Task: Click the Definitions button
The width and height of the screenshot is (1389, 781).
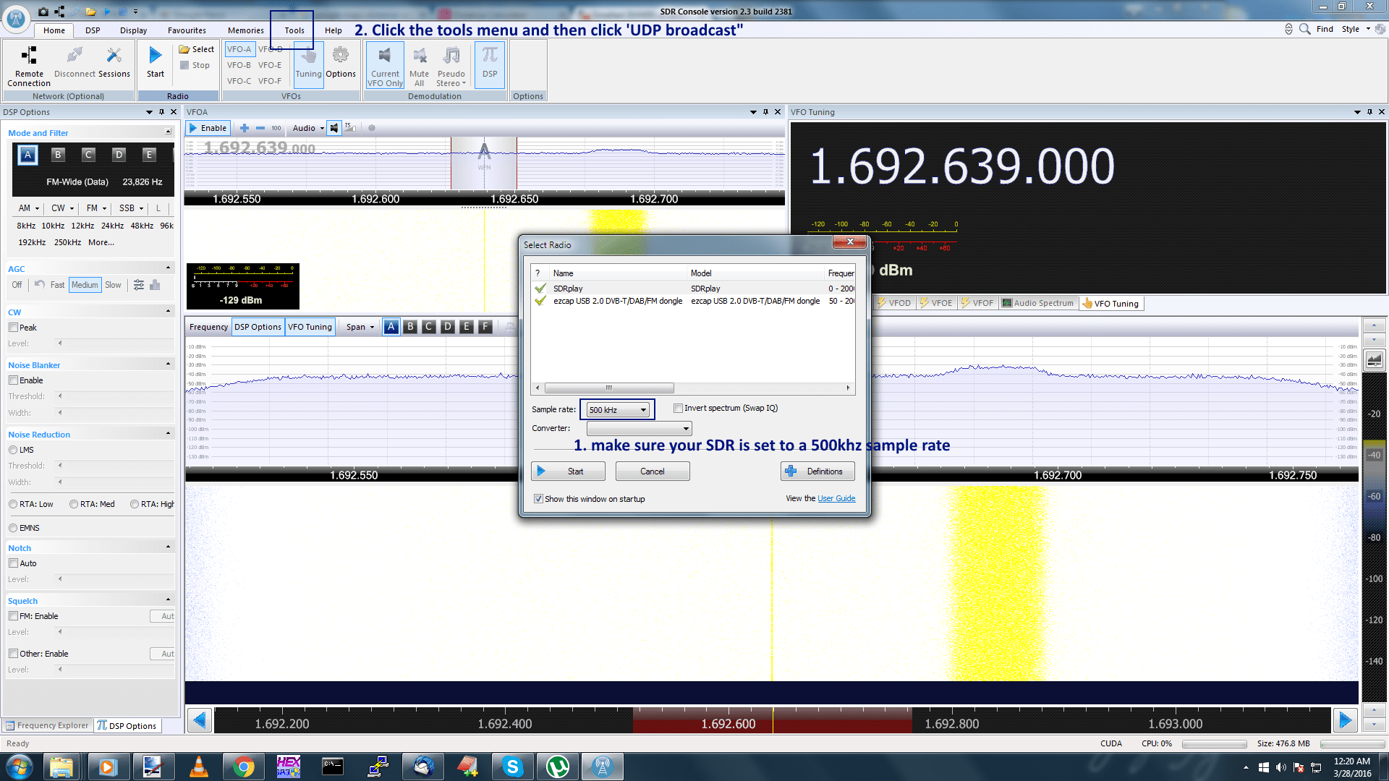Action: [x=817, y=471]
